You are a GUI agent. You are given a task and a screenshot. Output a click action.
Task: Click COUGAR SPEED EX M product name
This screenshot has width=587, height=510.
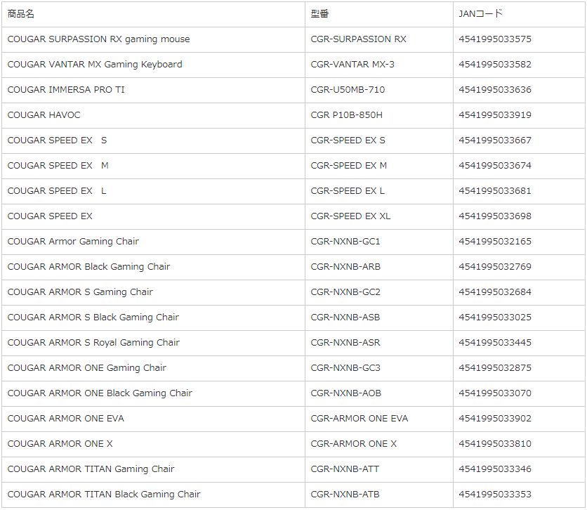(x=58, y=166)
